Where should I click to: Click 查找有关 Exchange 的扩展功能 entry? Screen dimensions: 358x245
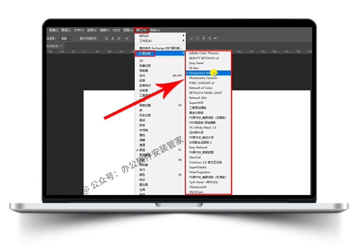click(160, 48)
